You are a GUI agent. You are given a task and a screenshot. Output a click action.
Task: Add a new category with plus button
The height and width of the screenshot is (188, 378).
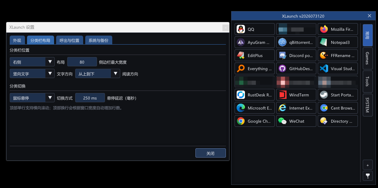[368, 165]
